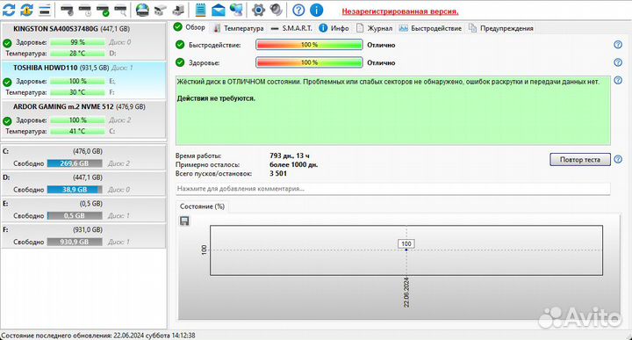Click the comment field Нажмите для добавления комментария

[x=393, y=188]
